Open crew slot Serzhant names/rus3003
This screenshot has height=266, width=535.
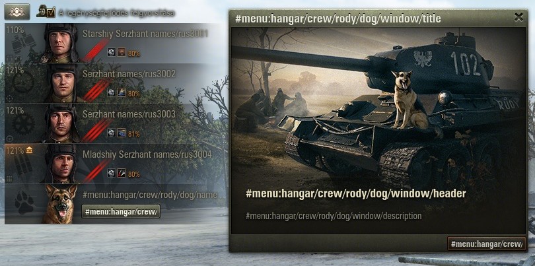(112, 123)
